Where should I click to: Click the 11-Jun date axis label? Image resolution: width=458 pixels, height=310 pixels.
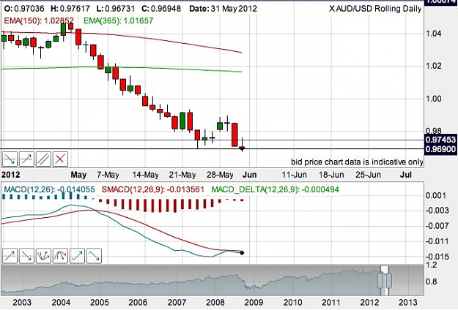294,175
